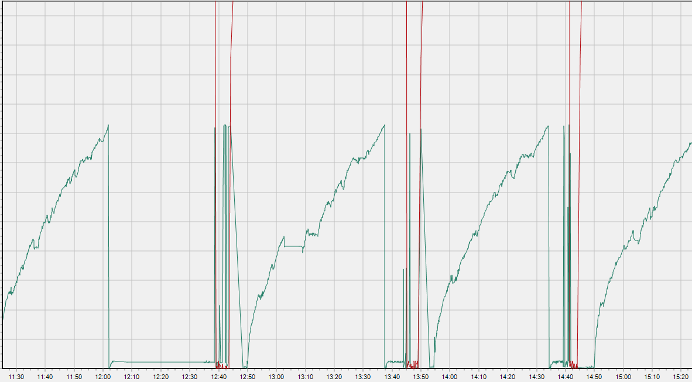The height and width of the screenshot is (382, 692).
Task: Click green line peak near 14:34
Action: (548, 126)
